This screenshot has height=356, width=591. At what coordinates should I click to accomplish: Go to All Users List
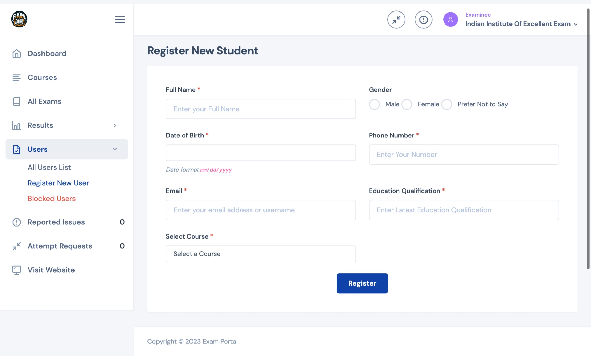49,167
